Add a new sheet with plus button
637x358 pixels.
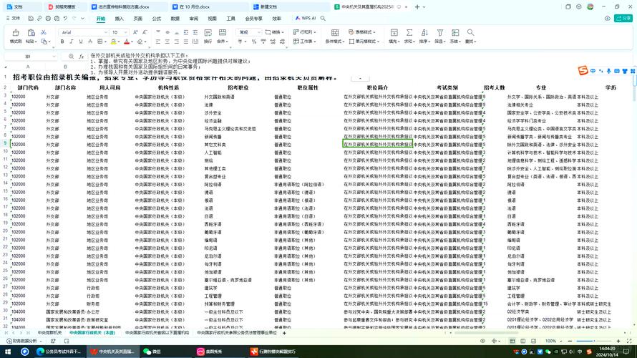[x=284, y=333]
